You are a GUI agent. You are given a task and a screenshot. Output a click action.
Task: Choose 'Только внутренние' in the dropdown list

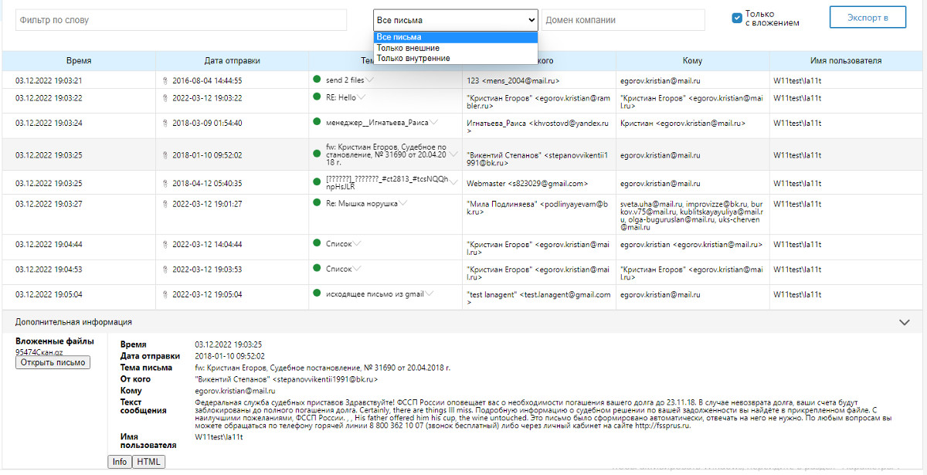point(456,58)
